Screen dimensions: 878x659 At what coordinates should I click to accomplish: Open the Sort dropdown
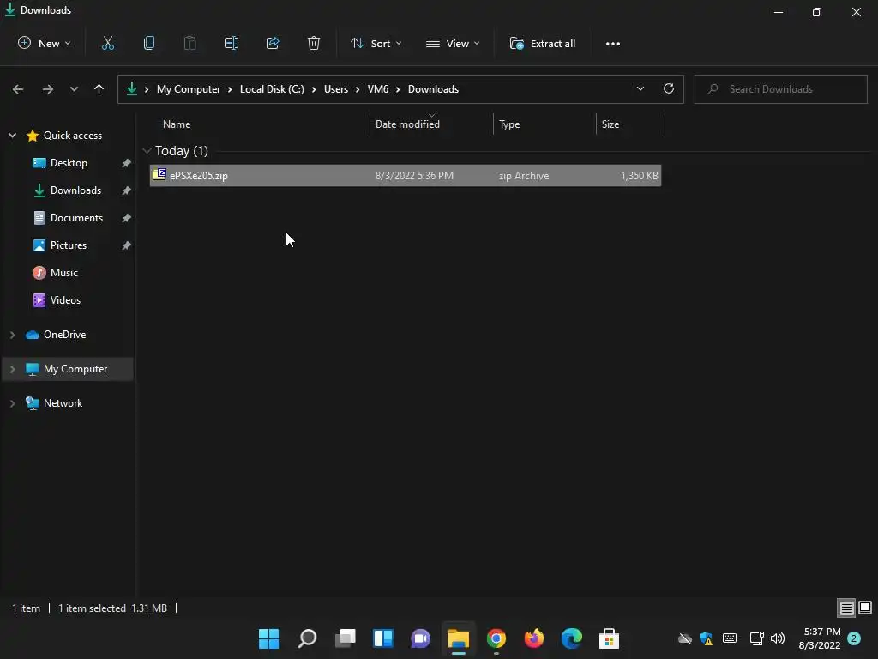pos(376,43)
